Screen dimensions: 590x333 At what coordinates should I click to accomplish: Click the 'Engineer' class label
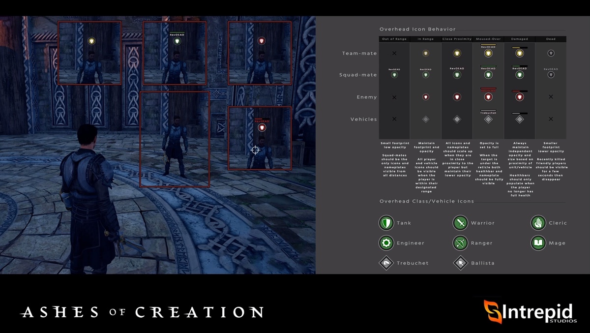pos(411,243)
